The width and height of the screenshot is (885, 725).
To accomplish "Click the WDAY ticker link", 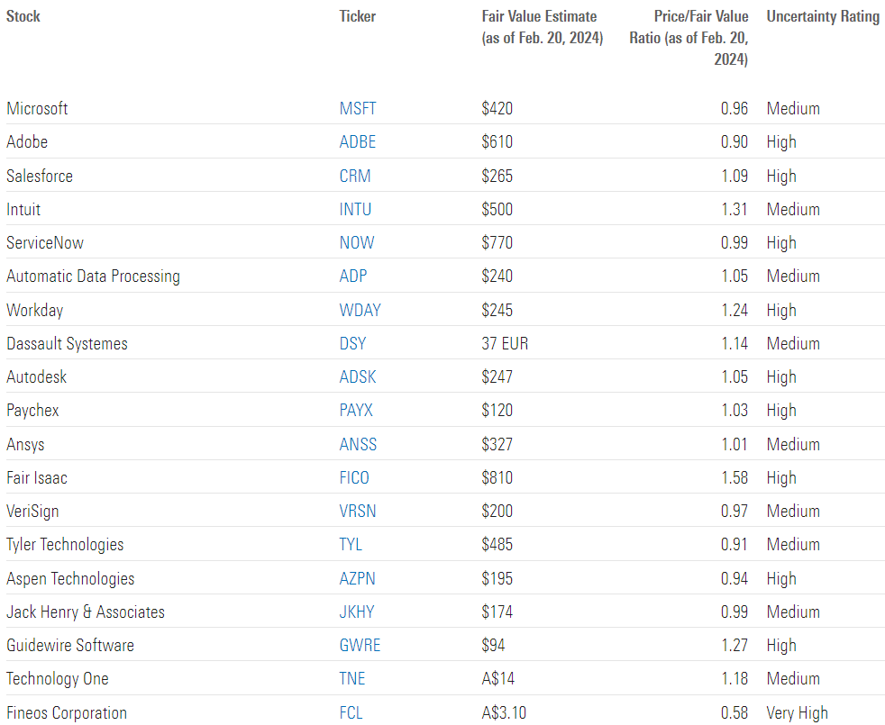I will tap(360, 311).
